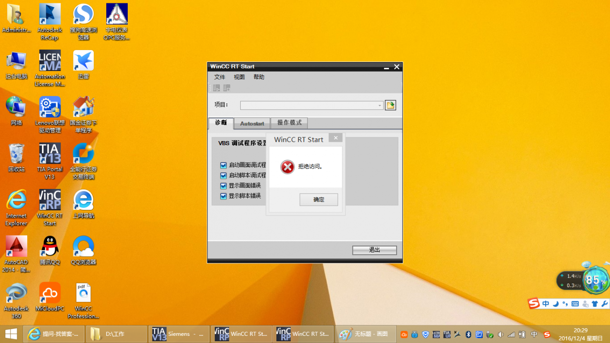Image resolution: width=610 pixels, height=343 pixels.
Task: Click 确定 in the error dialog
Action: pyautogui.click(x=319, y=199)
